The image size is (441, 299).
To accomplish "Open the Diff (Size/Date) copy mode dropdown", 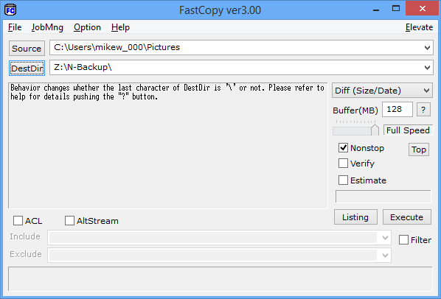I will (x=382, y=91).
